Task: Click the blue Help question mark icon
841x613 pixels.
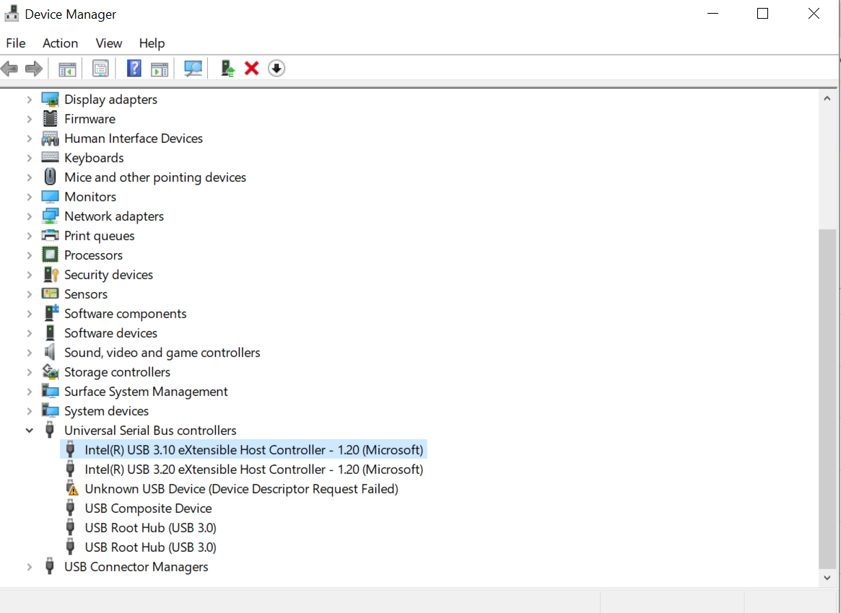Action: (134, 69)
